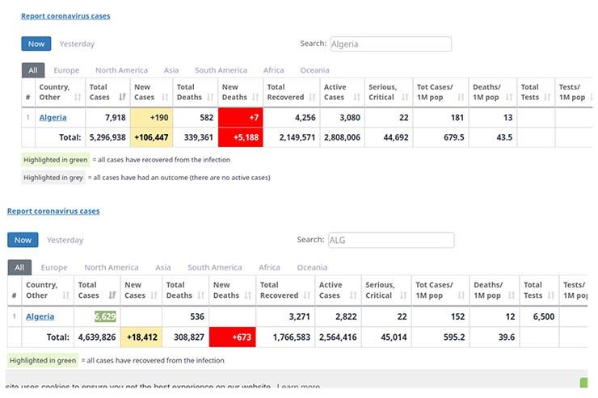Click the upper Report coronavirus cases link
The height and width of the screenshot is (398, 598).
pos(65,15)
